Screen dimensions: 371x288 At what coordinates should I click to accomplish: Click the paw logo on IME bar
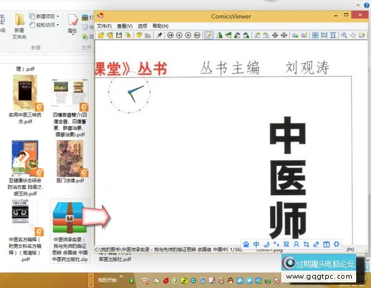click(246, 244)
